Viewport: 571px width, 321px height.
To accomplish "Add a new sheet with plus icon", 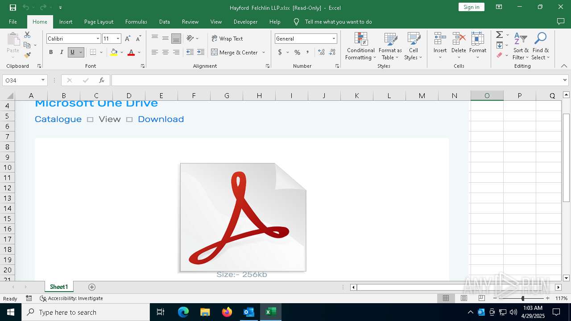I will click(x=92, y=287).
